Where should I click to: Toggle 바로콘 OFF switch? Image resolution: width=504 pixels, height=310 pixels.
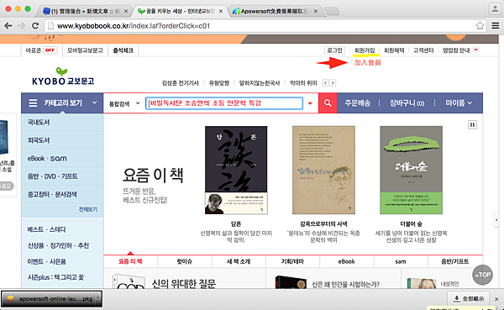tap(50, 50)
